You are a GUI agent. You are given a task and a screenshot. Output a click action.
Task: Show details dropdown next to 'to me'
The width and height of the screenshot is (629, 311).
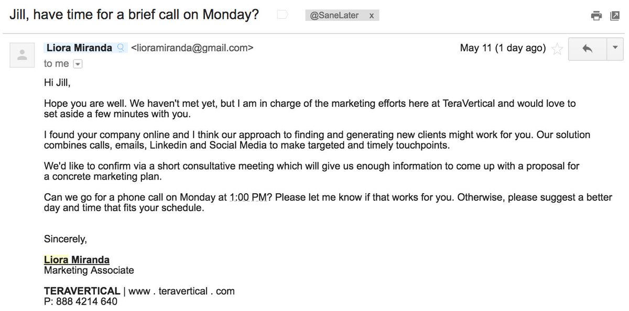(78, 64)
